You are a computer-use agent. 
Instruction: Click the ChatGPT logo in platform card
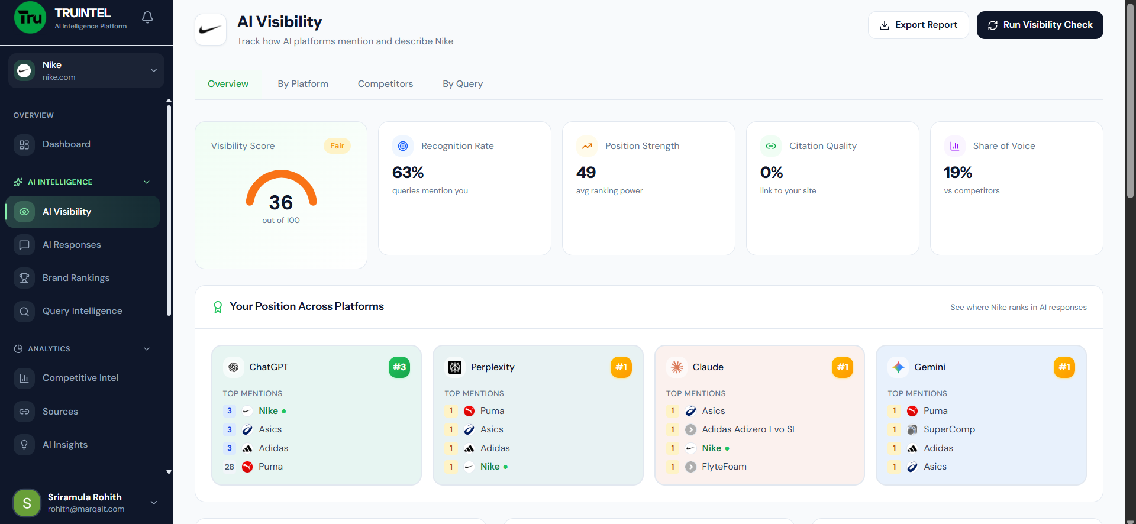(234, 367)
